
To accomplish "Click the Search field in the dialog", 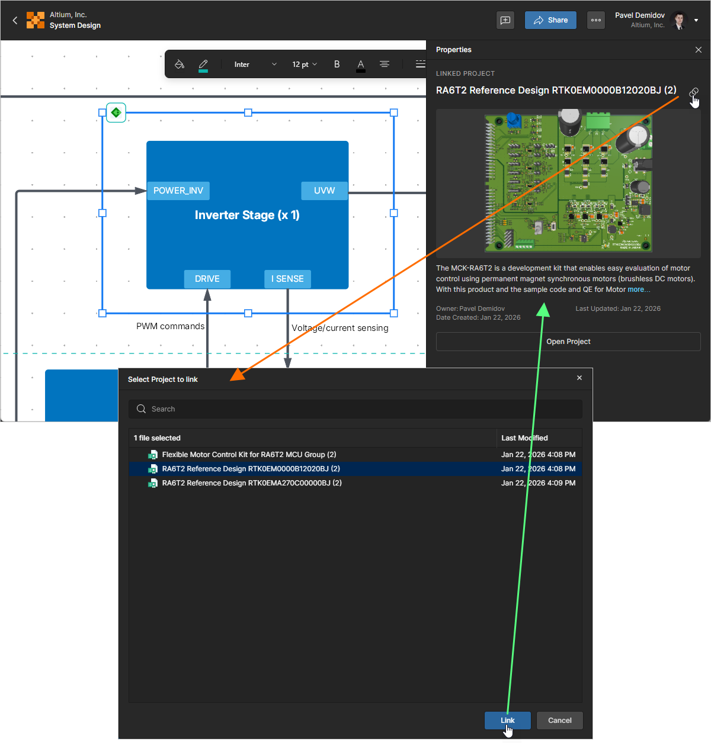I will point(355,409).
